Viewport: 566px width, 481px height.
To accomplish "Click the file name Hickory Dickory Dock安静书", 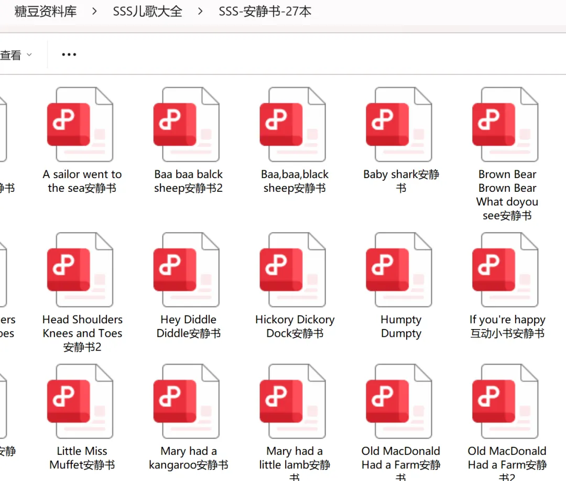I will (295, 326).
